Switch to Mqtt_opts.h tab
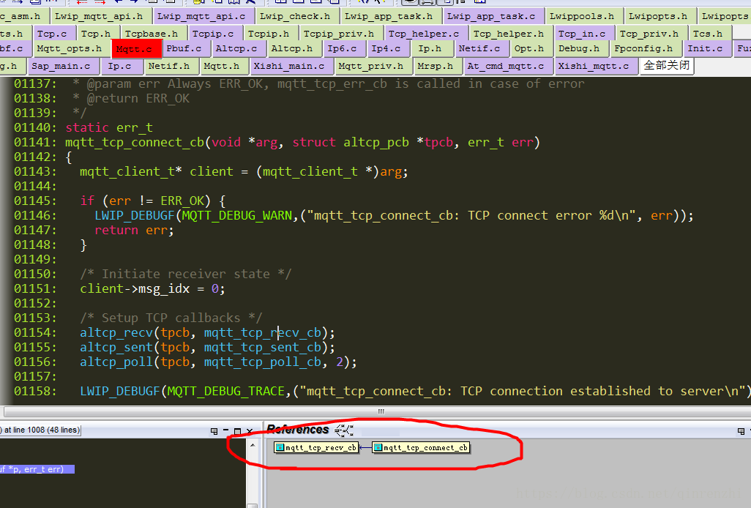This screenshot has width=751, height=508. coord(71,48)
